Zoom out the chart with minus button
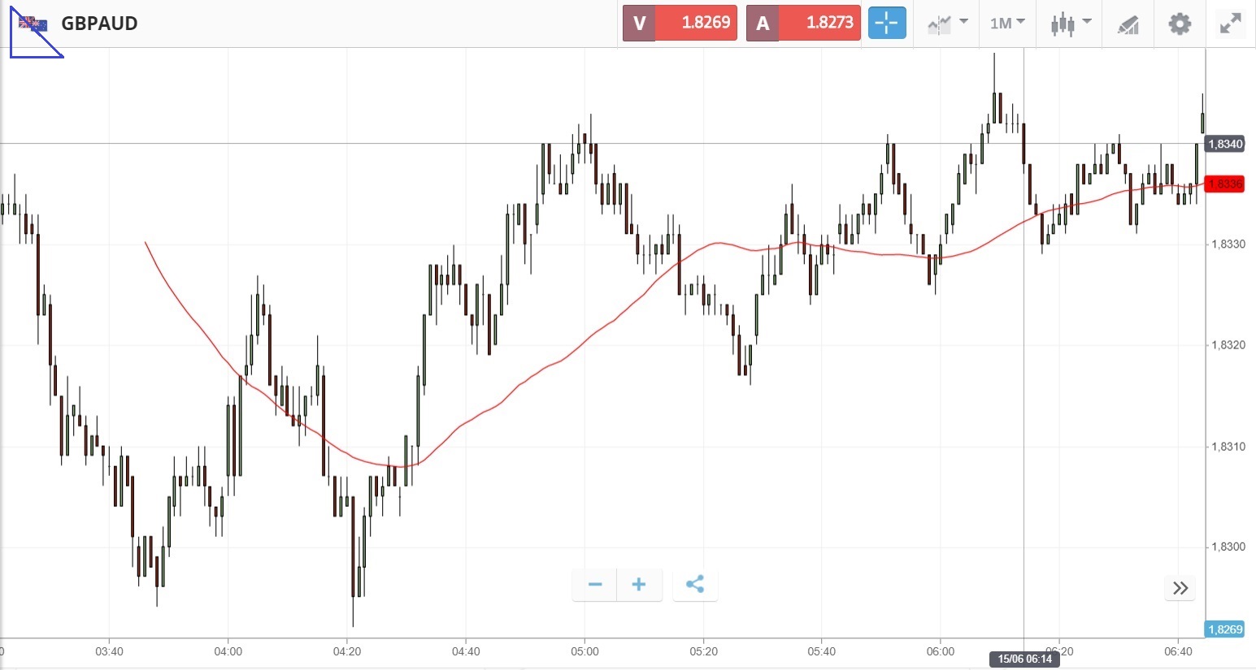The image size is (1256, 670). (x=595, y=585)
